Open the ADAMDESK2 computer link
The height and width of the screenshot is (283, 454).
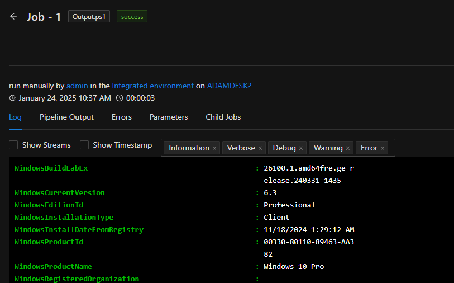pos(229,86)
